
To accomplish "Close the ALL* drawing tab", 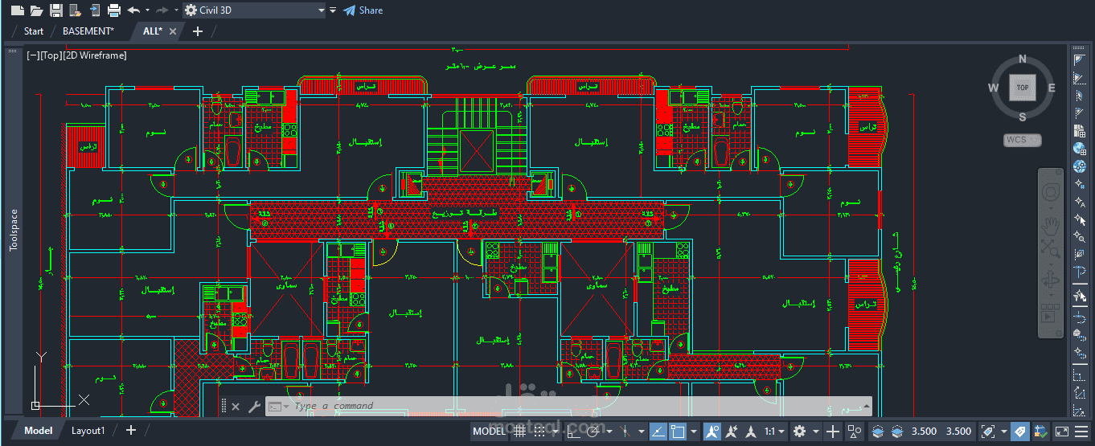I will click(172, 31).
